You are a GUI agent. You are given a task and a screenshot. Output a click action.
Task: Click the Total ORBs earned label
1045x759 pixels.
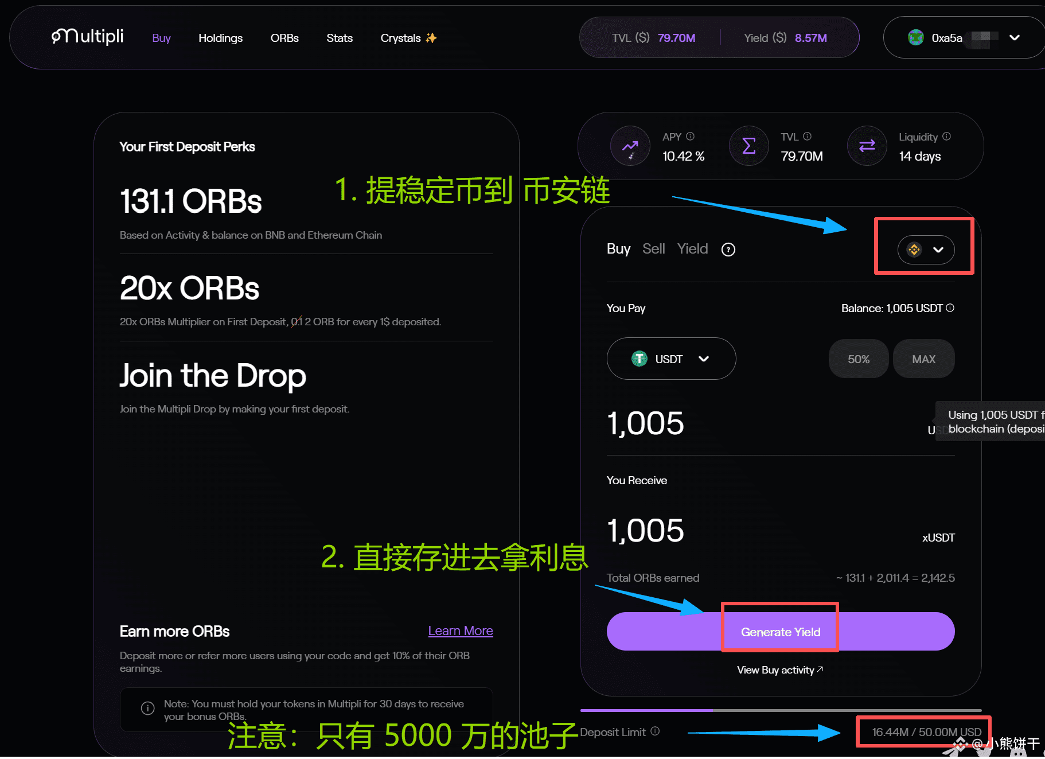pos(653,578)
